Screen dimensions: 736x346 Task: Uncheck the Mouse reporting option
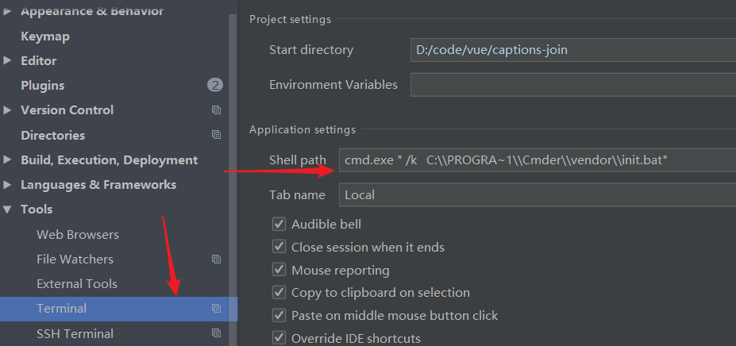click(x=279, y=270)
